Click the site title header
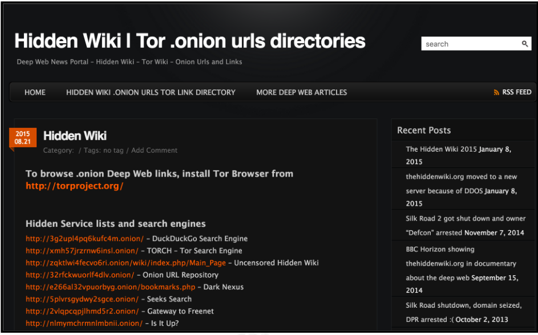The image size is (538, 335). [189, 41]
